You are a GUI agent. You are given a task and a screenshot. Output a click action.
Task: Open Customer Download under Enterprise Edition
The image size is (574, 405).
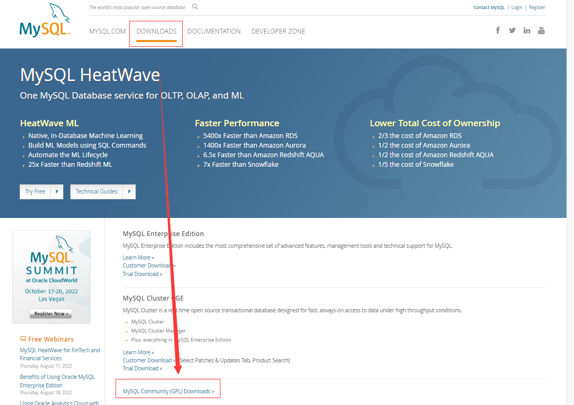coord(149,266)
